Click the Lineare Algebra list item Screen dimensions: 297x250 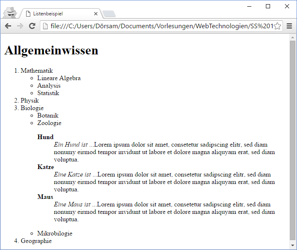pos(59,78)
